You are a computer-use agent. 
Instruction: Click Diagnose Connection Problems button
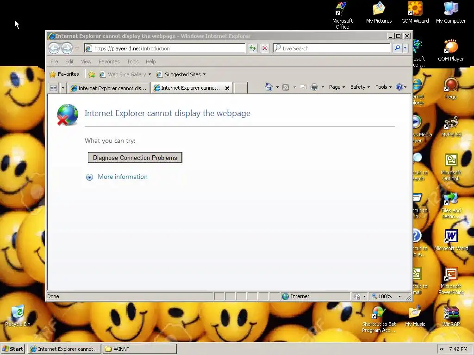(135, 158)
